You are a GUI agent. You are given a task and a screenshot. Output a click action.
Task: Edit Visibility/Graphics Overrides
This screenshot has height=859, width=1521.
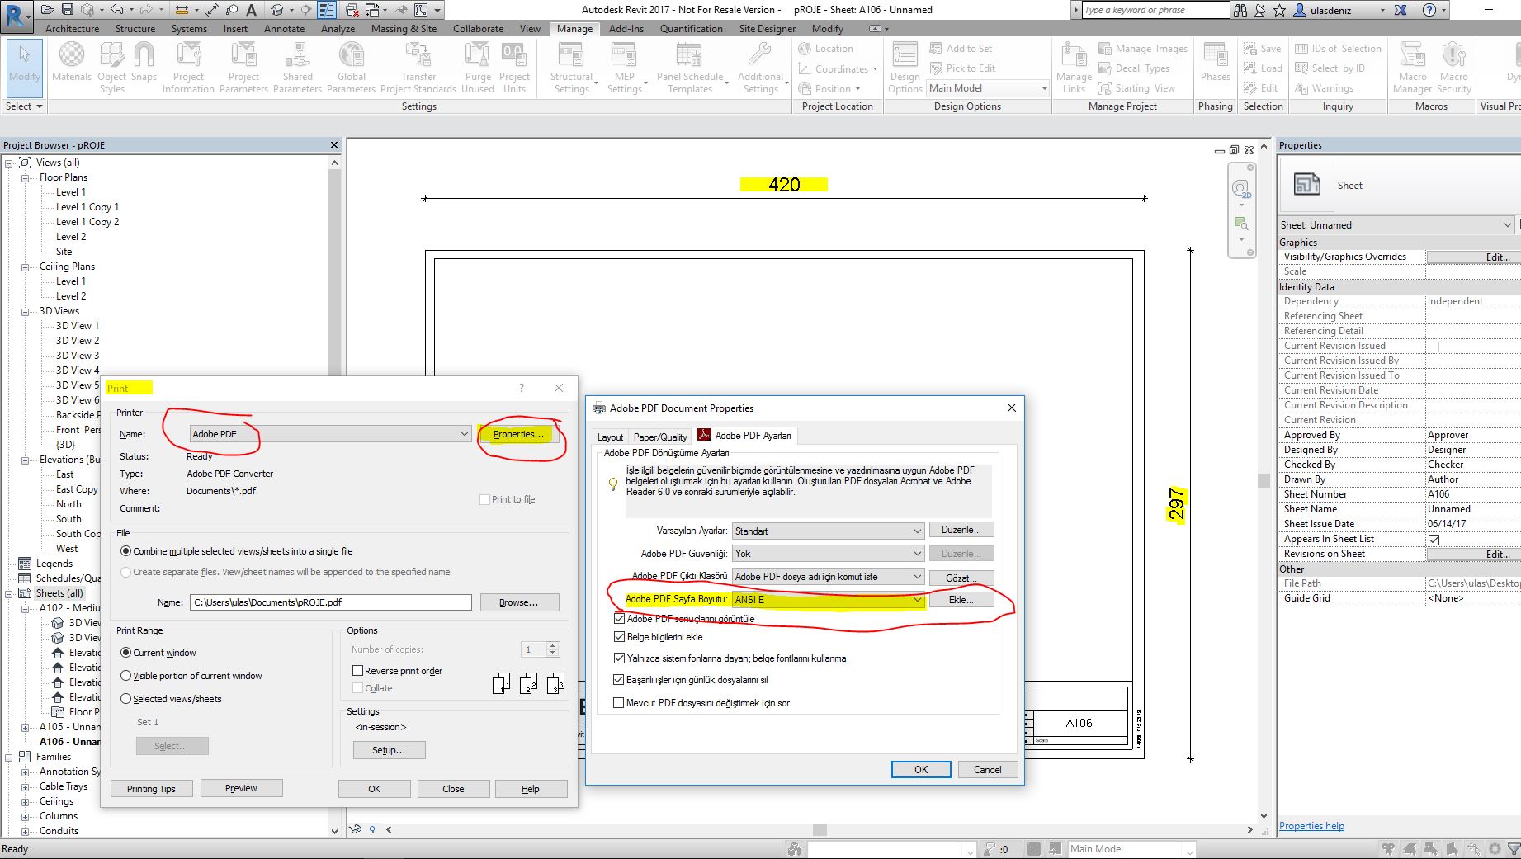click(1473, 257)
